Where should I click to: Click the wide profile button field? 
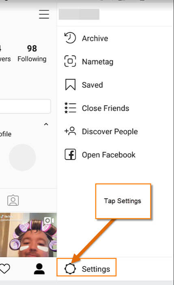[25, 106]
